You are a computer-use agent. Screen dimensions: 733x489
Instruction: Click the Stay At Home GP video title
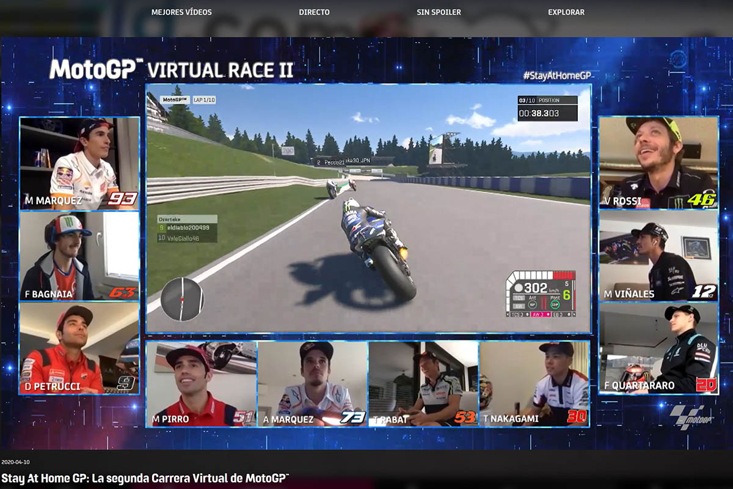coord(145,477)
